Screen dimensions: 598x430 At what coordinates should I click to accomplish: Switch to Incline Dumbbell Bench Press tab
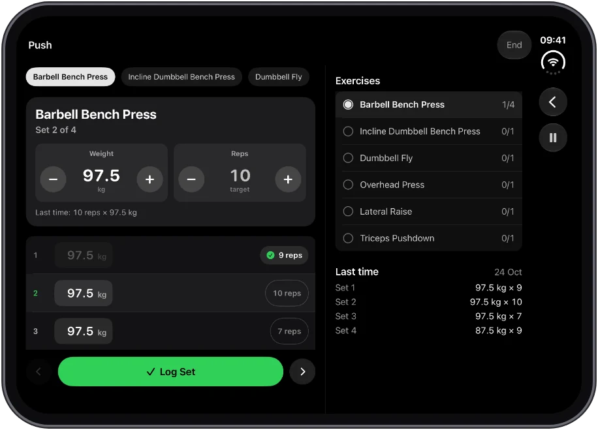tap(181, 77)
